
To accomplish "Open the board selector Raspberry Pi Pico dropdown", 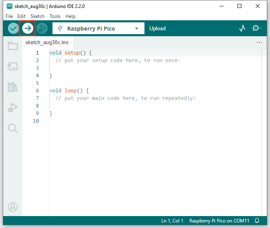I will pyautogui.click(x=98, y=28).
